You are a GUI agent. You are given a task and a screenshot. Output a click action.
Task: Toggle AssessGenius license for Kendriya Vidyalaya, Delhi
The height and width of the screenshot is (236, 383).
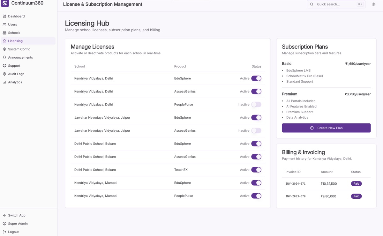click(256, 92)
